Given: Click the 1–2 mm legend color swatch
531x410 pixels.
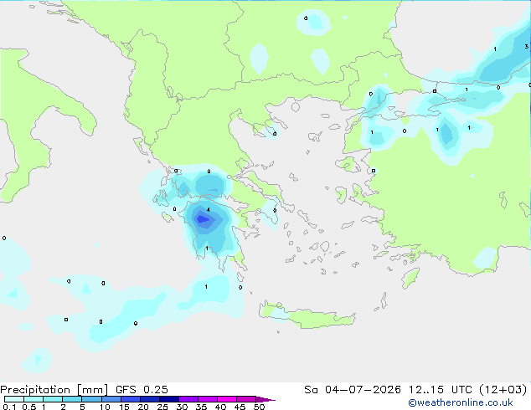Looking at the screenshot, I should click(53, 399).
